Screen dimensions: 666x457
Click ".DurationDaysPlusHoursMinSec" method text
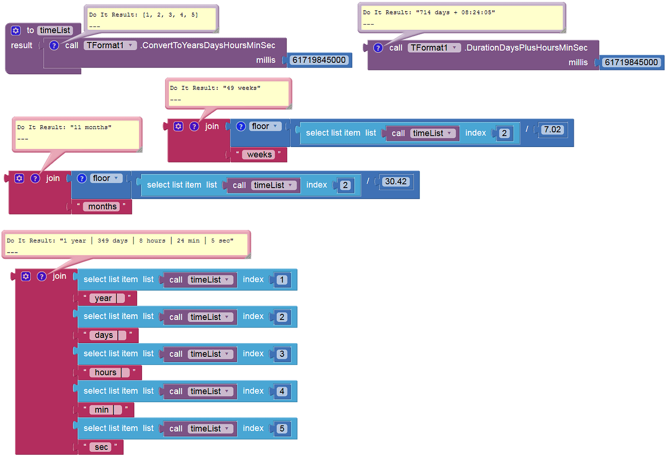[x=527, y=48]
